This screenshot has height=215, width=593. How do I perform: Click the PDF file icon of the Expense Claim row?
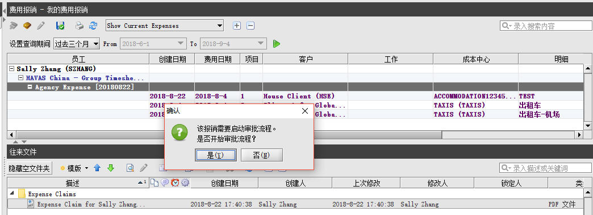click(x=30, y=204)
